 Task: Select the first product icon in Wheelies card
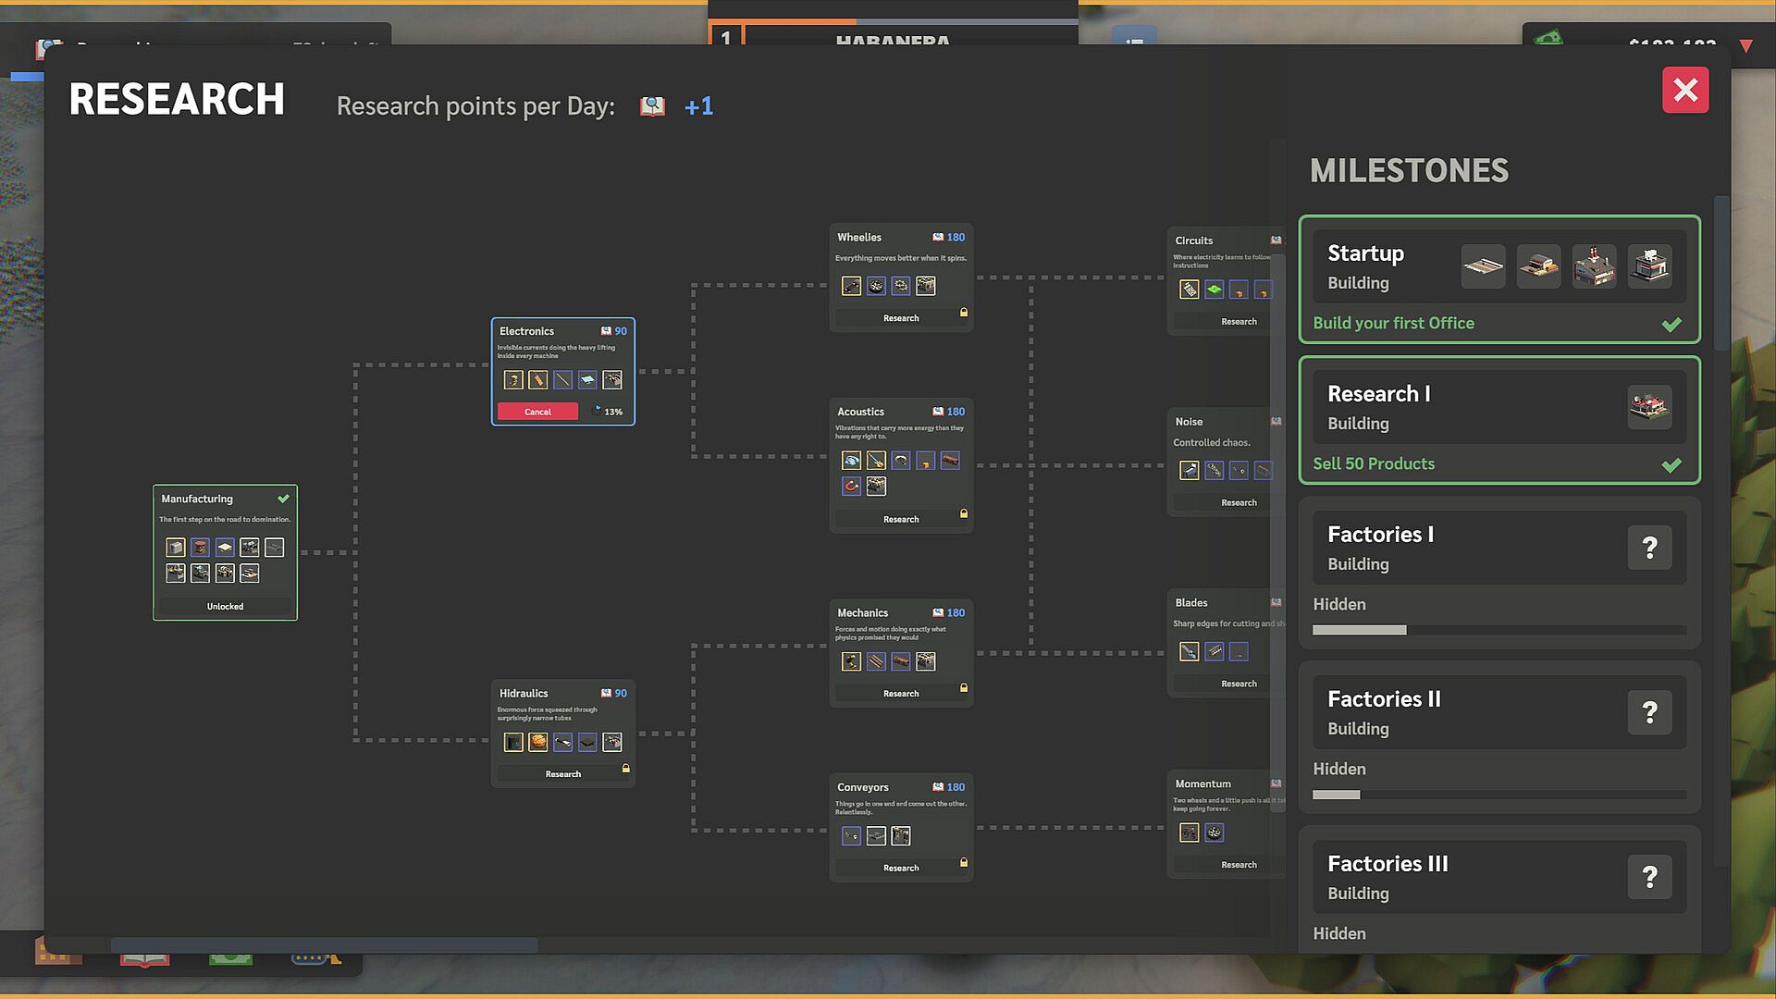[852, 286]
